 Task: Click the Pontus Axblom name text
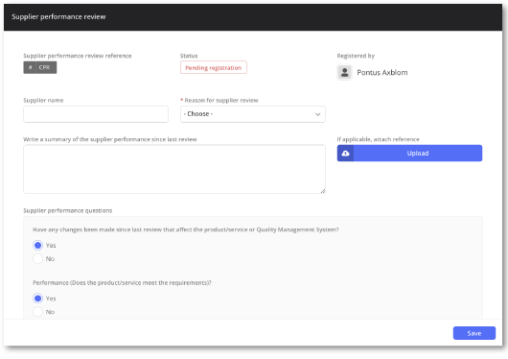(x=382, y=72)
